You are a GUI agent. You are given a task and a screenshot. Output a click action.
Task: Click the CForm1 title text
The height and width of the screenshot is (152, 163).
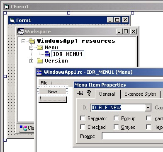tap(19, 7)
